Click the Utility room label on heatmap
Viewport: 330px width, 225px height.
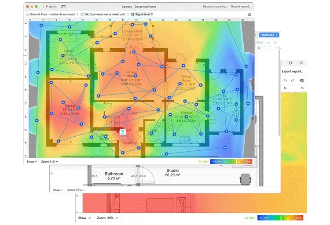pyautogui.click(x=222, y=99)
